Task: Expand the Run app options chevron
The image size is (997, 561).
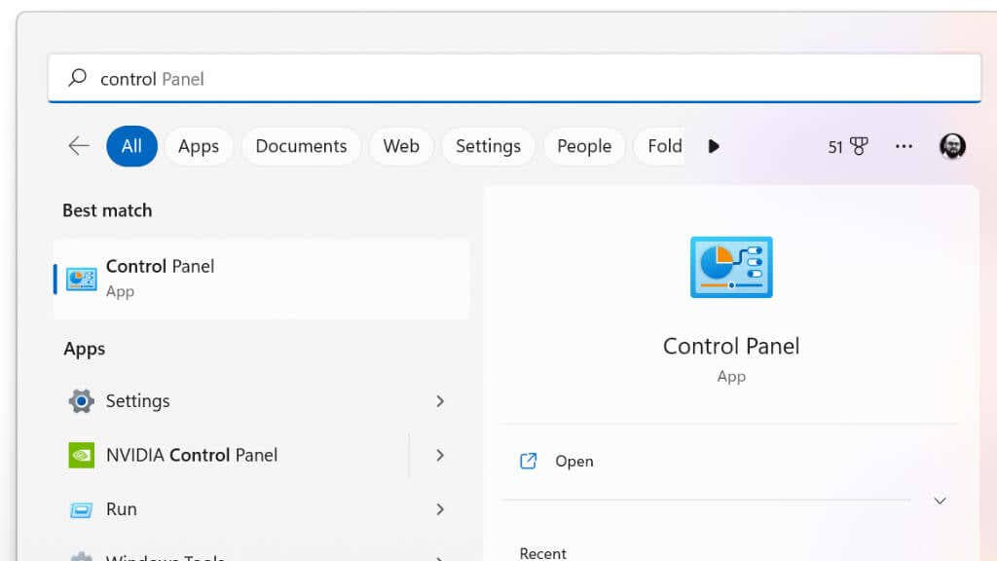Action: (x=440, y=508)
